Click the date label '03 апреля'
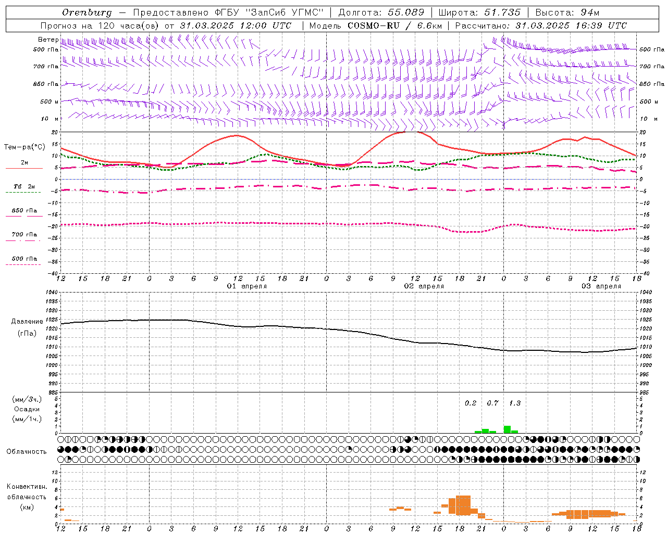Screen dimensions: 667x533 (601, 286)
